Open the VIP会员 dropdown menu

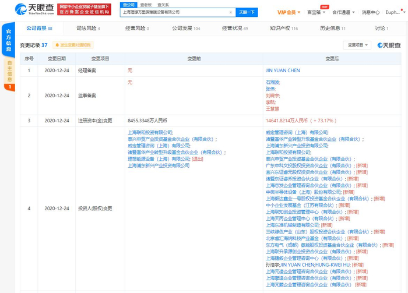click(289, 12)
